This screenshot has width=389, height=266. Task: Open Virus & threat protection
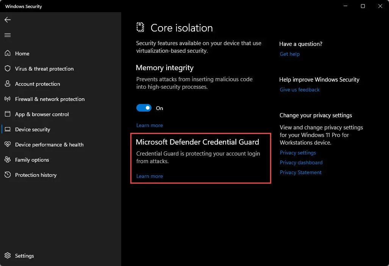tap(44, 69)
